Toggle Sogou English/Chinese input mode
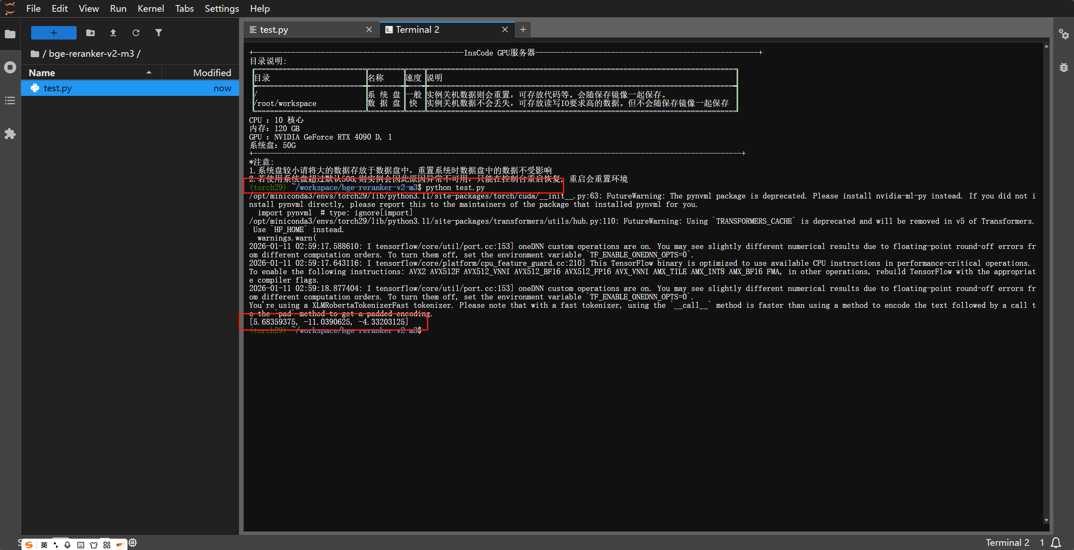The width and height of the screenshot is (1074, 550). pos(44,545)
